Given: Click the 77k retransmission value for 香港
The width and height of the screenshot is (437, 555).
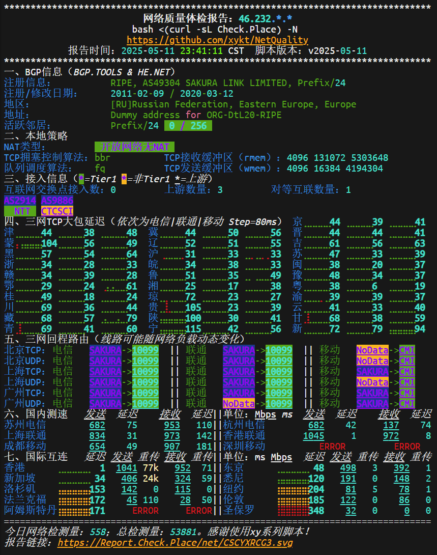Looking at the screenshot, I should [x=151, y=468].
